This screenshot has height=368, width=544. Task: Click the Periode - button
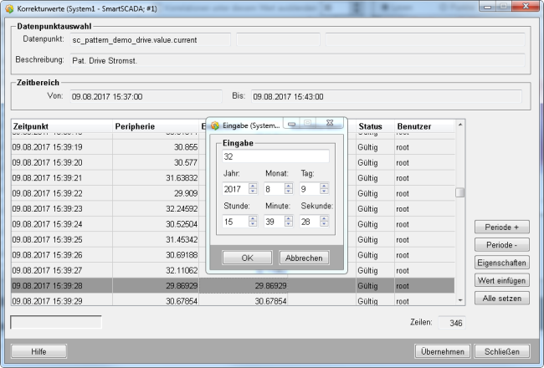pos(502,245)
